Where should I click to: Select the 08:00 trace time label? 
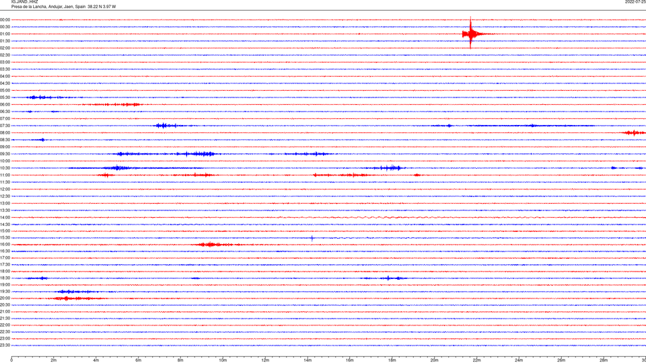point(5,132)
